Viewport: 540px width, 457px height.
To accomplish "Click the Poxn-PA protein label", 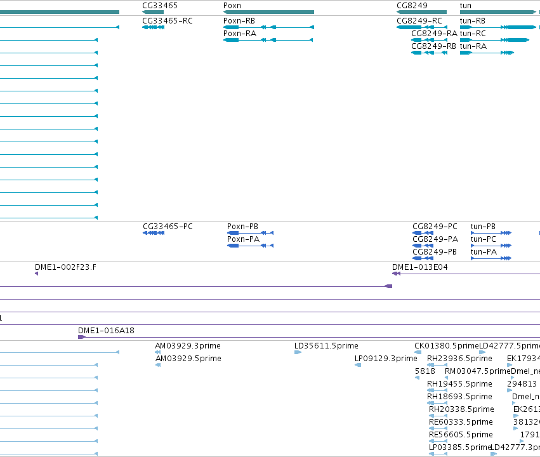I will pyautogui.click(x=243, y=239).
